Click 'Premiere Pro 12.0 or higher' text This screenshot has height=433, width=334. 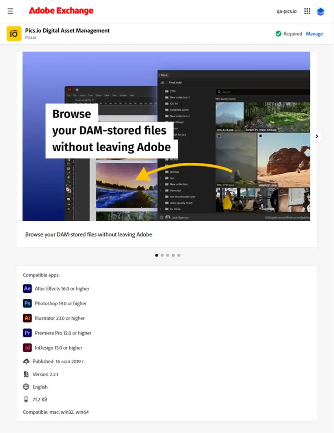63,333
